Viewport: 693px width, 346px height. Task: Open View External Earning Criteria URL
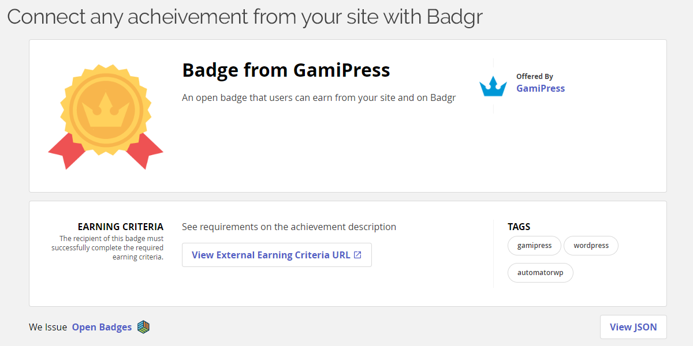click(x=277, y=255)
